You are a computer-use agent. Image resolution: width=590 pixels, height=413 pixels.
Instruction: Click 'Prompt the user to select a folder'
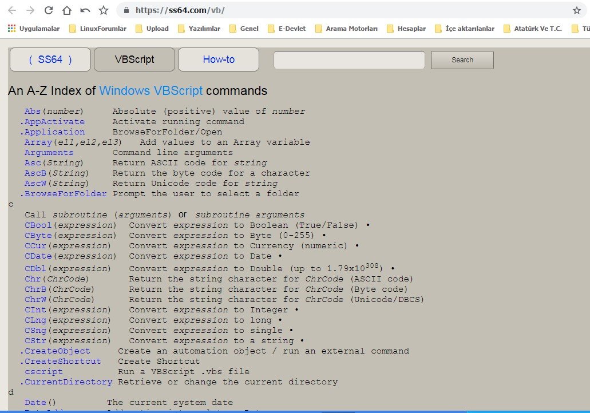(x=206, y=194)
